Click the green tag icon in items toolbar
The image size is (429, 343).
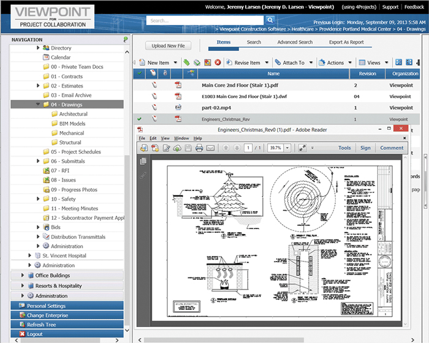click(186, 62)
